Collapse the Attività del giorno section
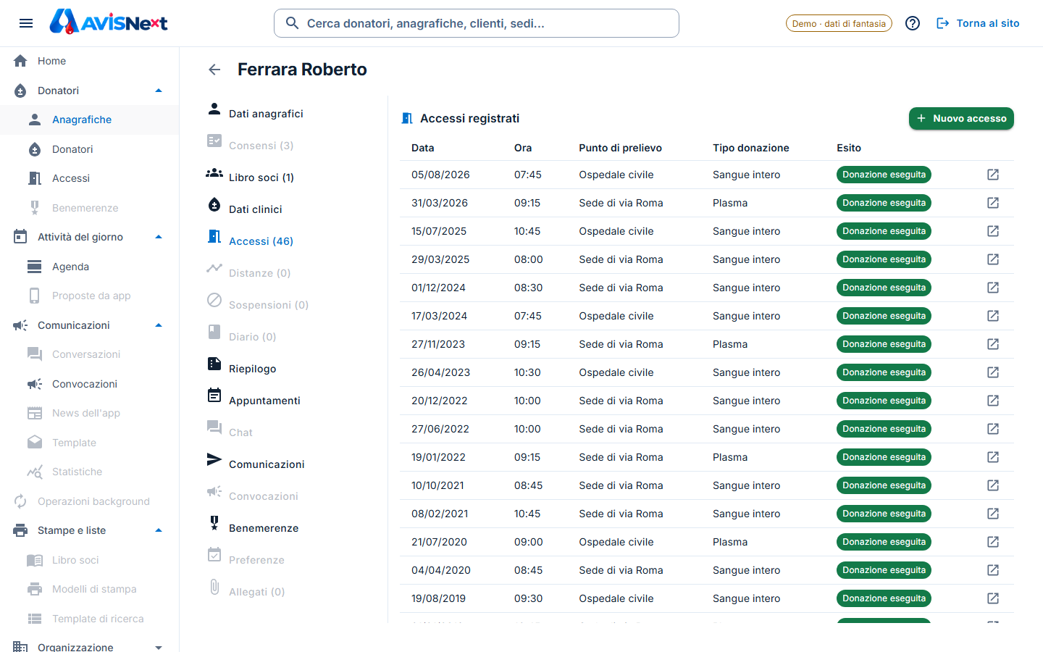The height and width of the screenshot is (652, 1043). (x=159, y=237)
